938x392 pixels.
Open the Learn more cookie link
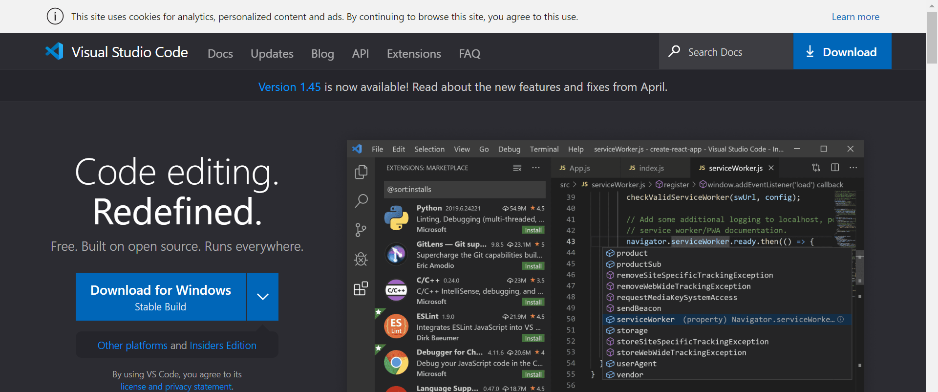(x=855, y=17)
